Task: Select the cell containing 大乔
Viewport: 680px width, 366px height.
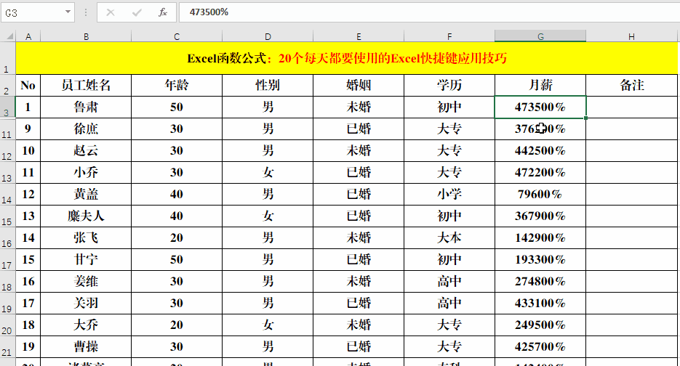Action: pyautogui.click(x=86, y=325)
